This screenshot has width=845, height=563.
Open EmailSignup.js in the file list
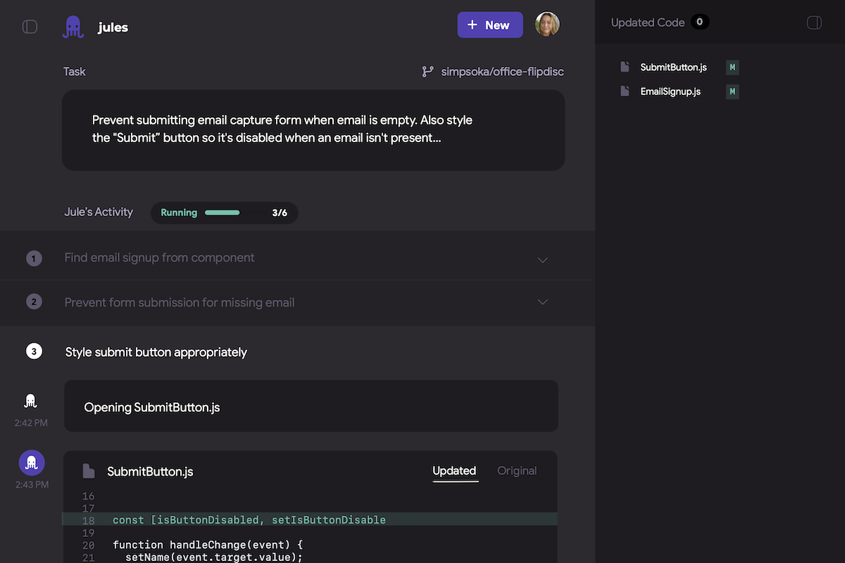point(670,91)
